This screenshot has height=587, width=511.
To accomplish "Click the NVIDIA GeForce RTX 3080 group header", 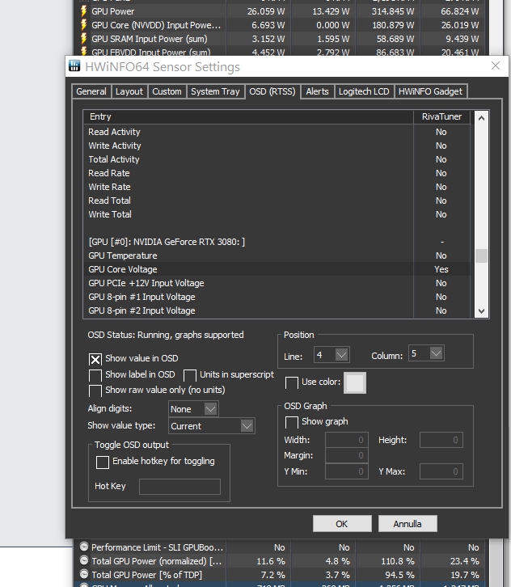I will (277, 242).
